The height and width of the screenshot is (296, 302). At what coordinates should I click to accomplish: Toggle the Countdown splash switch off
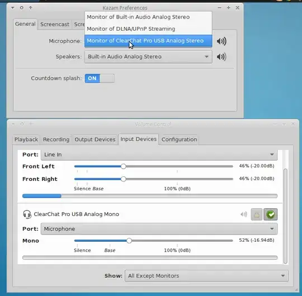pos(100,78)
